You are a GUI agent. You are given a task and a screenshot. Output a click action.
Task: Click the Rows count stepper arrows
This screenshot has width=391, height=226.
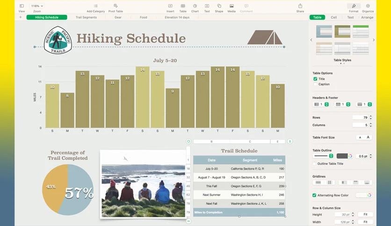pyautogui.click(x=370, y=117)
